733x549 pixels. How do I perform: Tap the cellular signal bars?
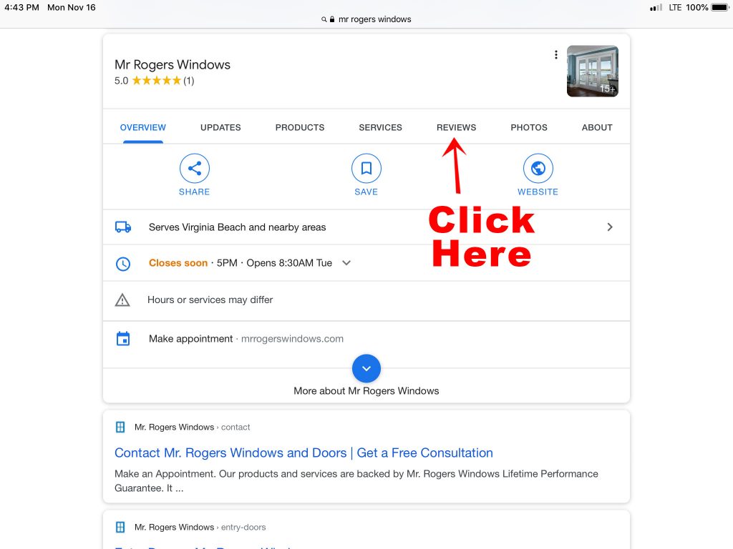click(656, 7)
